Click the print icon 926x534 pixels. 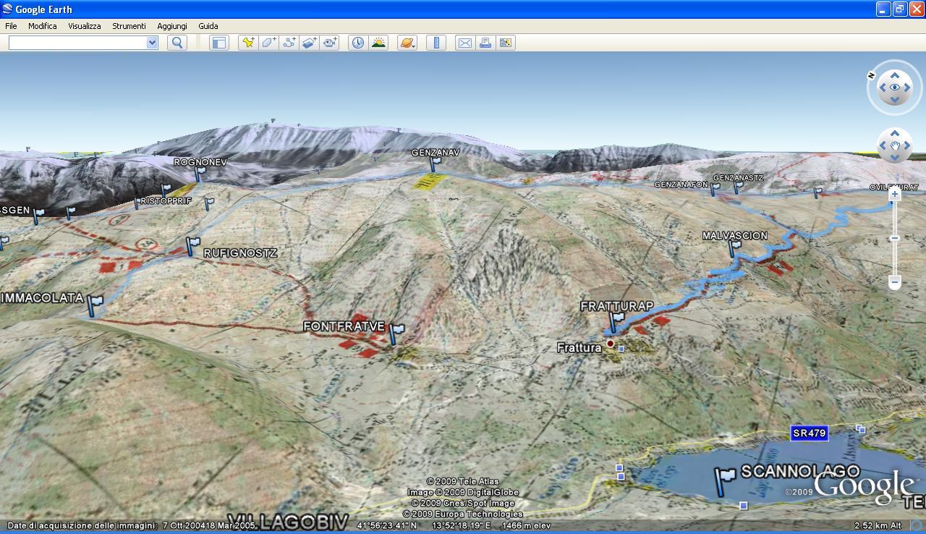pos(485,43)
